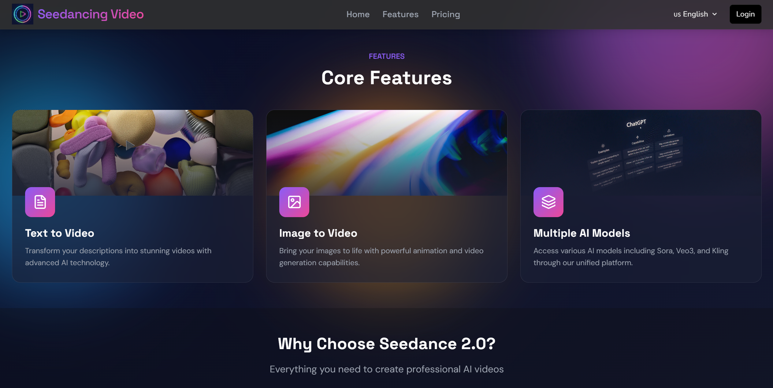Screen dimensions: 773x388
Task: Open the Features navigation item
Action: tap(400, 14)
